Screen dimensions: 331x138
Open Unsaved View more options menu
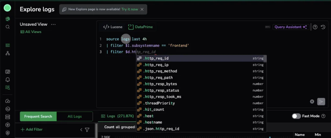[53, 24]
